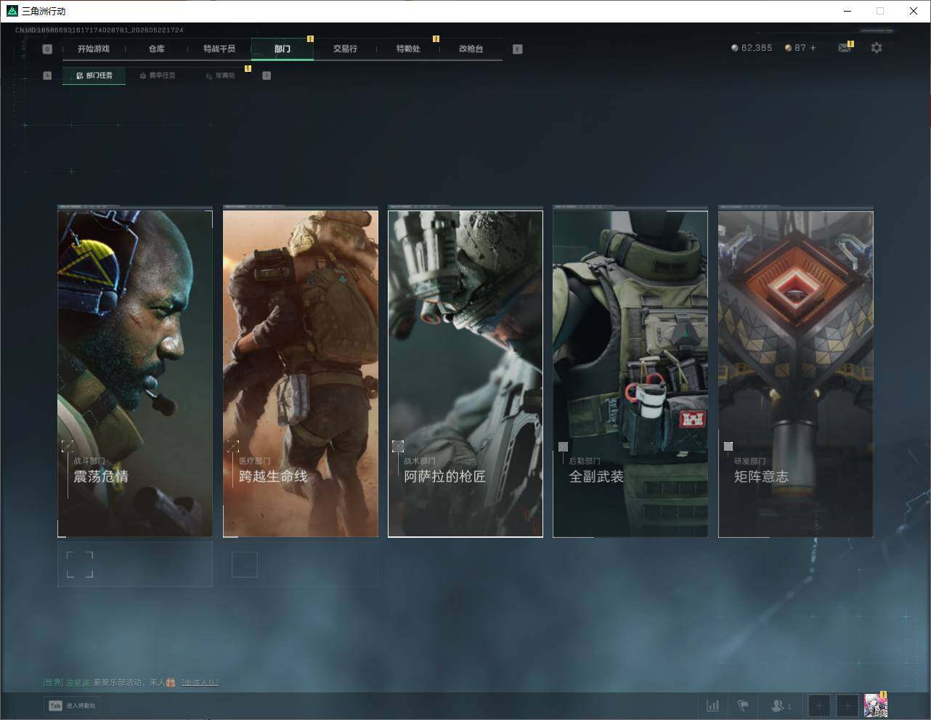Open the settings gear icon
This screenshot has width=931, height=720.
tap(877, 48)
